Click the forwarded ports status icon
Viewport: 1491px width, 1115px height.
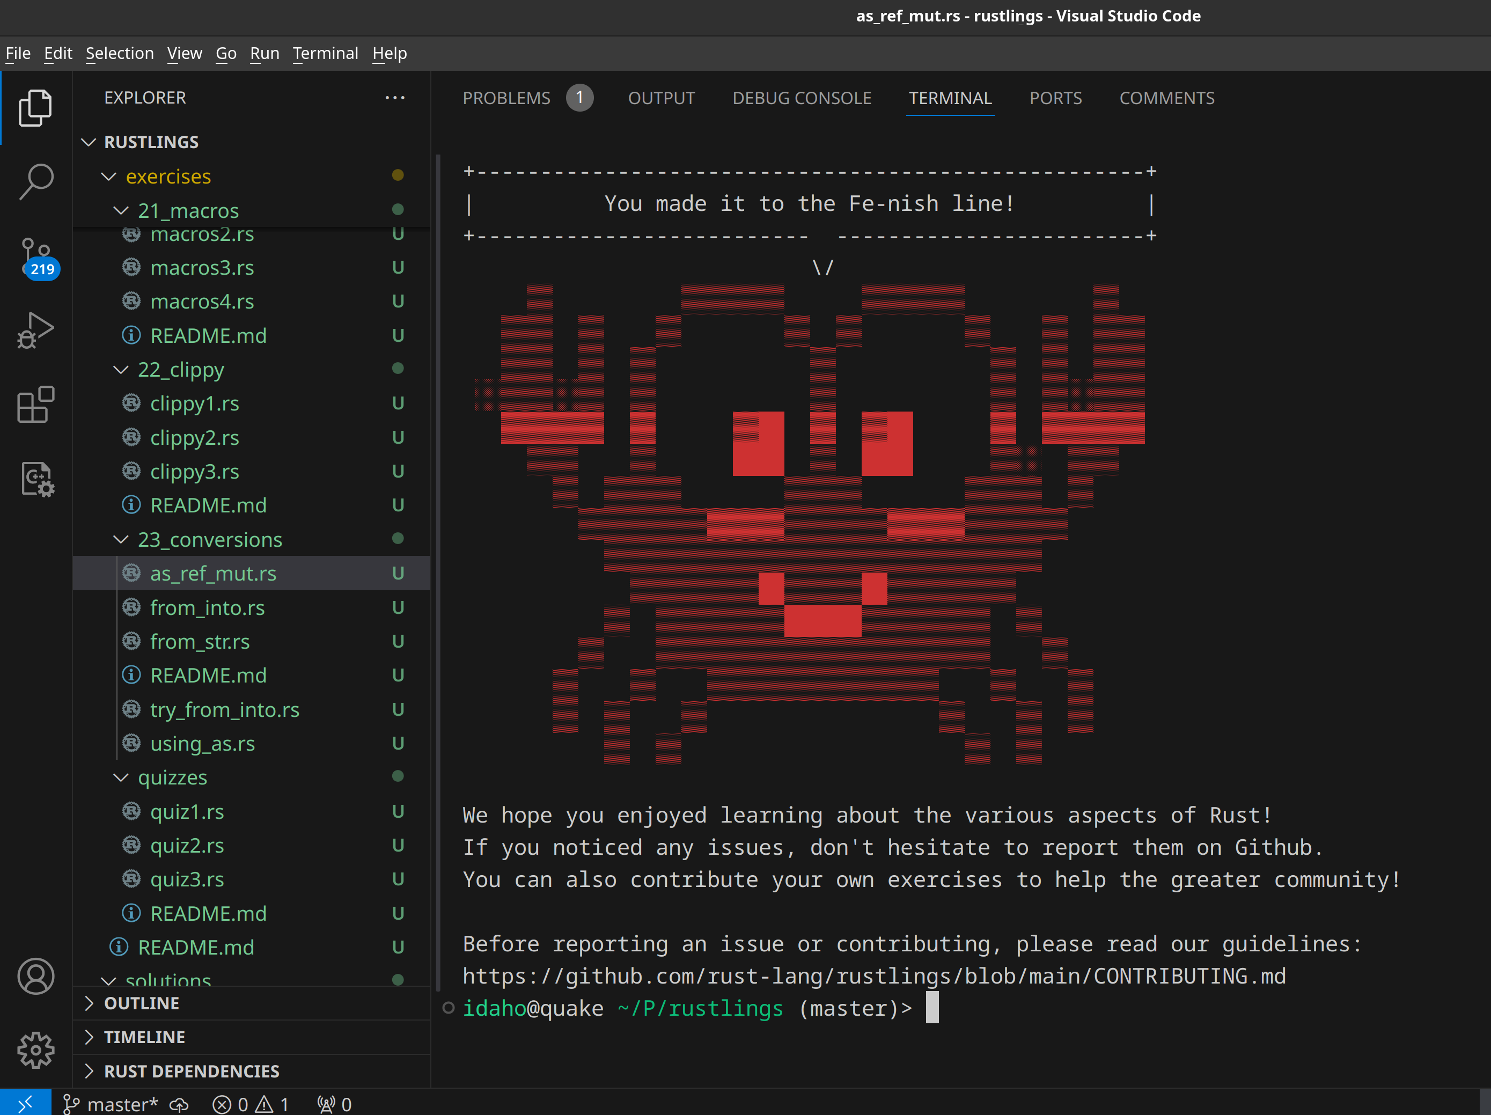[334, 1104]
